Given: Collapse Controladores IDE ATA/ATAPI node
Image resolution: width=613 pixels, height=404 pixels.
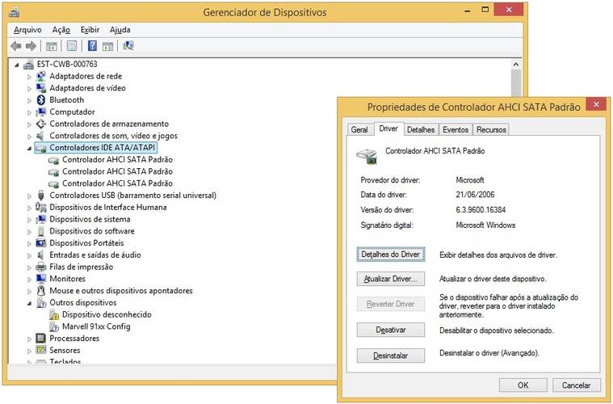Looking at the screenshot, I should [x=29, y=148].
